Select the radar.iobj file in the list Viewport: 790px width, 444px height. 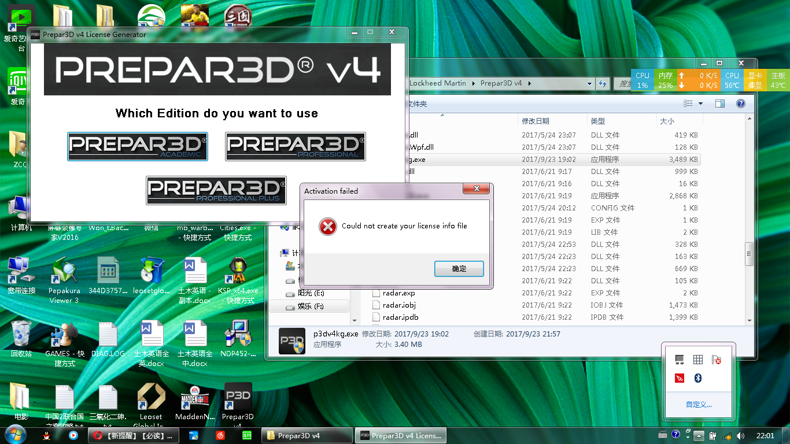point(398,305)
